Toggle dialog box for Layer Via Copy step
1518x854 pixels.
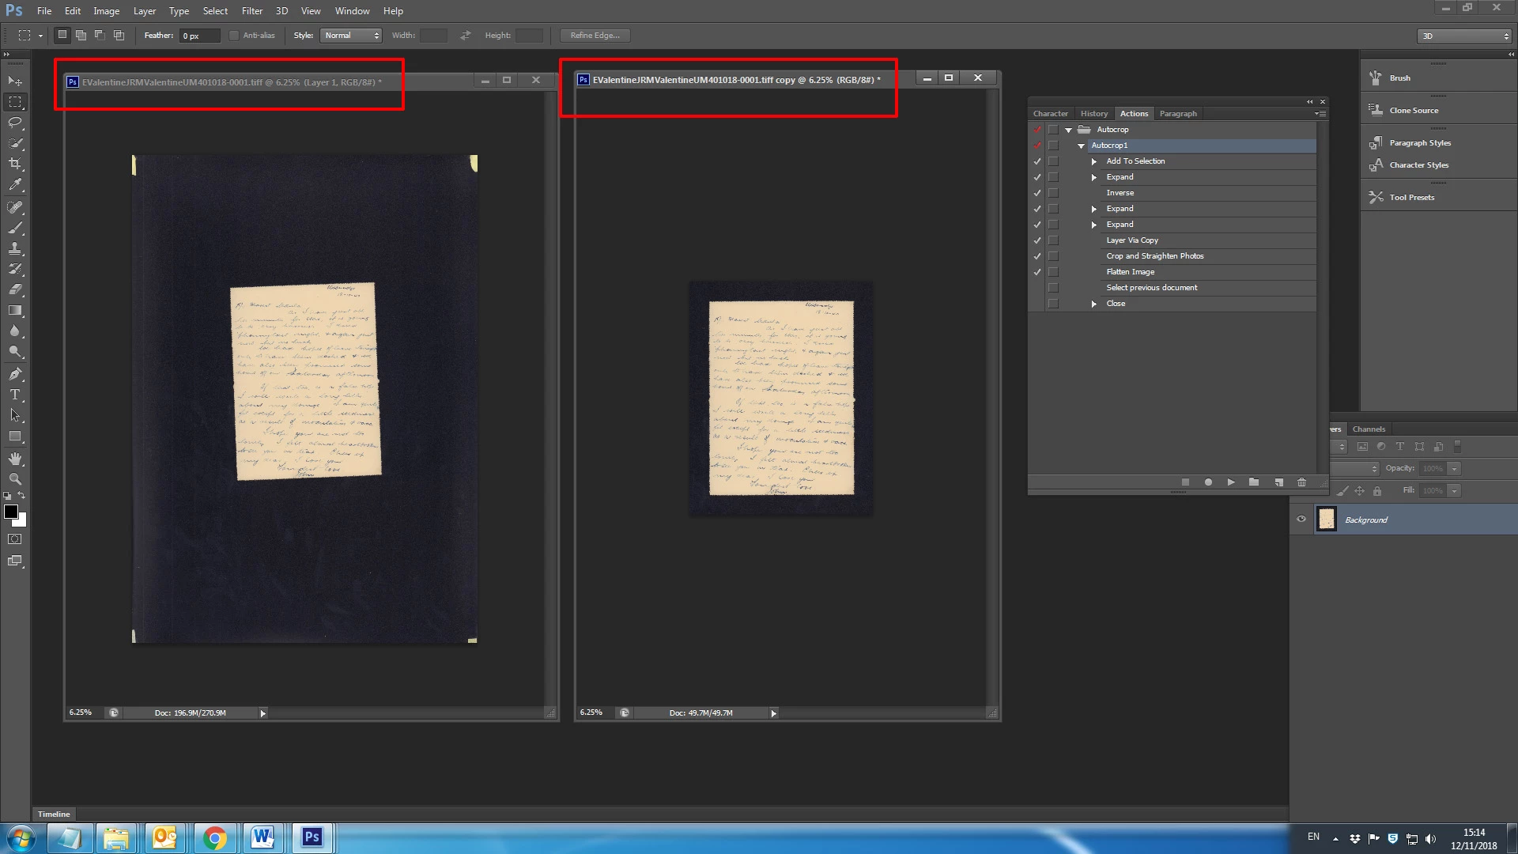point(1053,240)
